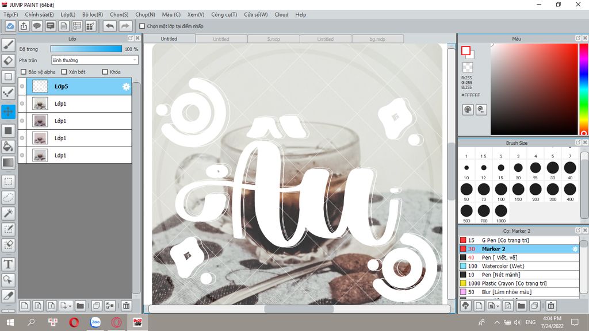Select the Operation (object select) tool
Screen dimensions: 589x331
pos(8,280)
